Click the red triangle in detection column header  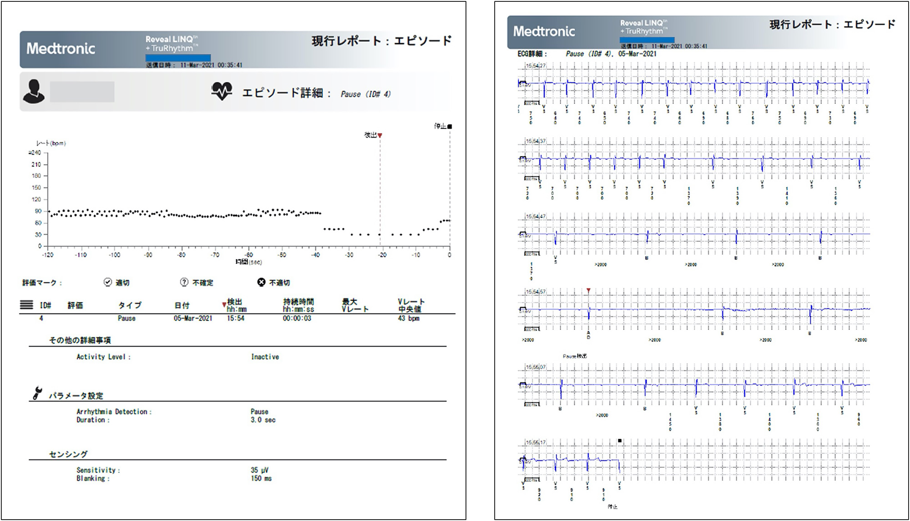224,305
